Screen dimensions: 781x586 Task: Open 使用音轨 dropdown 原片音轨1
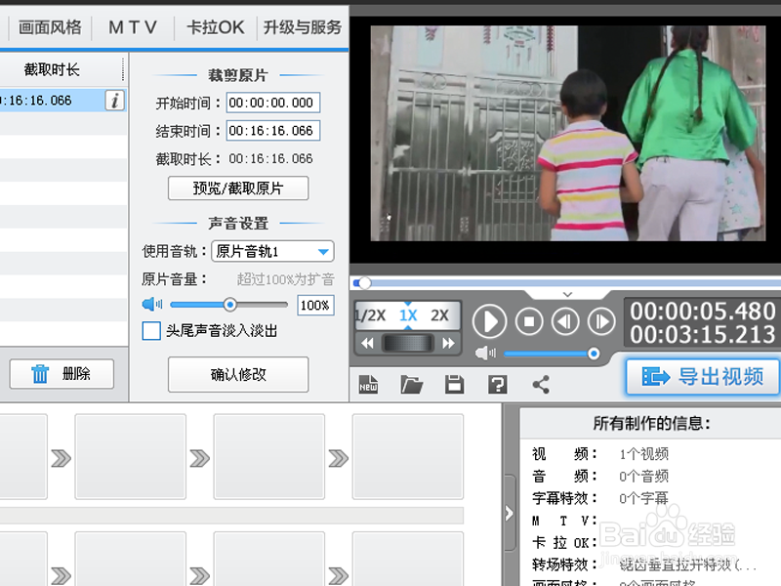(x=272, y=251)
